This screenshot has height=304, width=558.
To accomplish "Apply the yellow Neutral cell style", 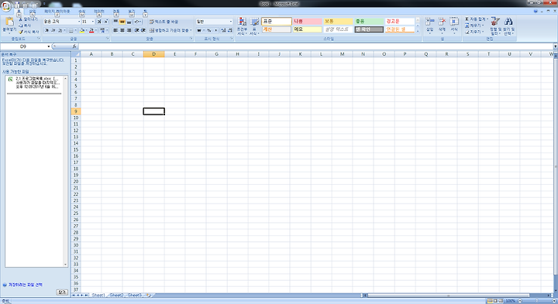I will pyautogui.click(x=338, y=22).
